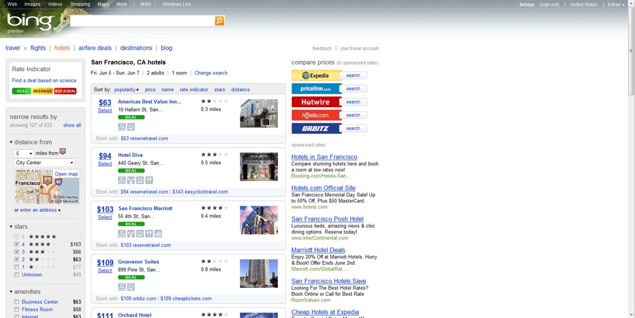The height and width of the screenshot is (318, 635).
Task: Collapse the stars filter section
Action: tap(11, 226)
